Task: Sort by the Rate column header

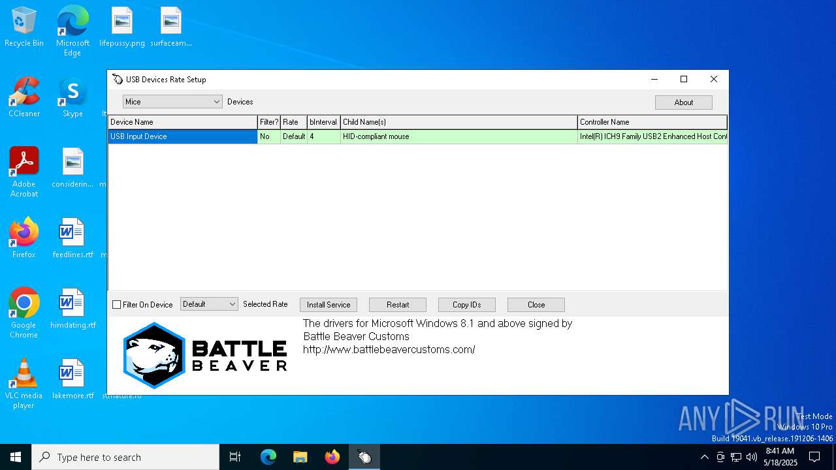Action: 294,122
